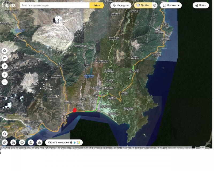The image size is (214, 171).
Task: Open Мои места bookmarks
Action: coord(171,5)
